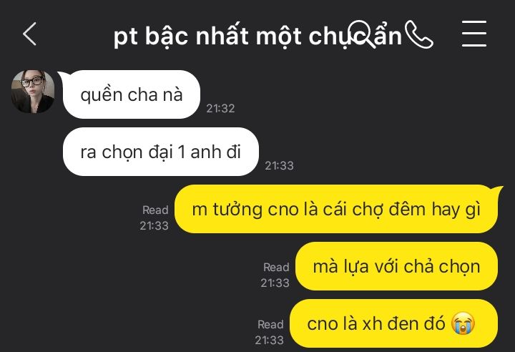Click the 21:33 time beside "ra chọn đại" message
Viewport: 515px width, 352px height.
click(279, 166)
